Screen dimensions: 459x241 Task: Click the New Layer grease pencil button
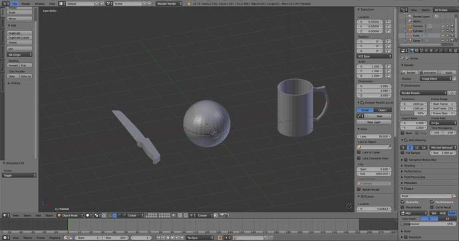coord(374,122)
